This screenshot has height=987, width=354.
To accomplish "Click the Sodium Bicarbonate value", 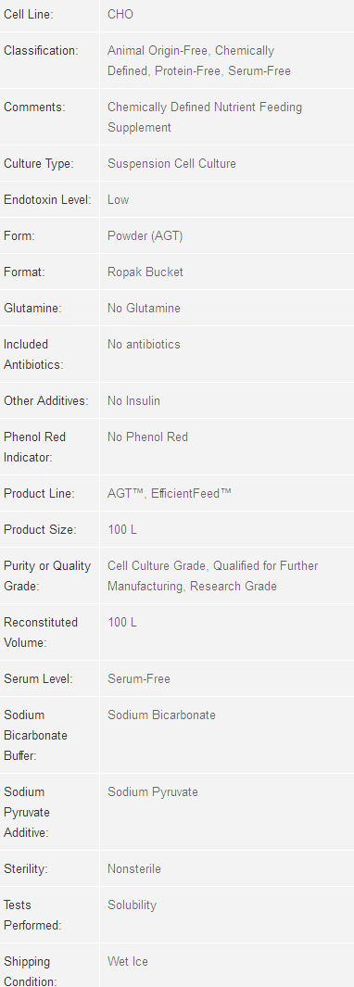I will pos(162,715).
